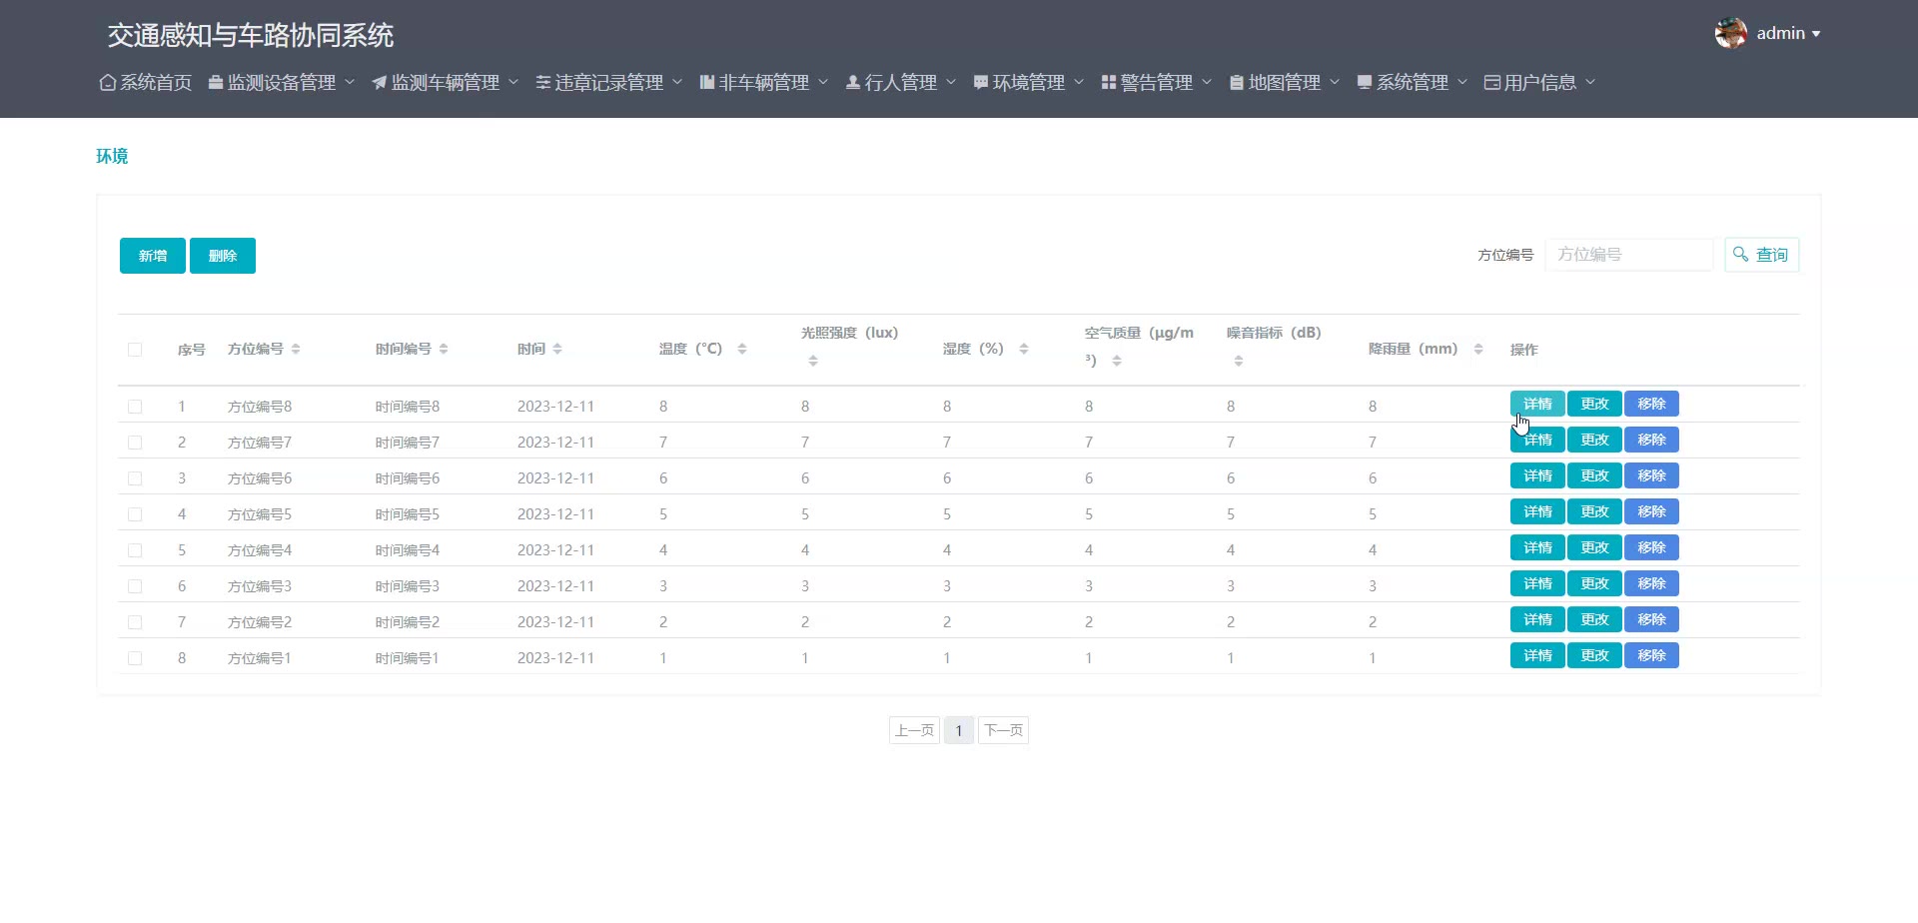
Task: Sort table by 湿度 (%) column arrows
Action: (1024, 349)
